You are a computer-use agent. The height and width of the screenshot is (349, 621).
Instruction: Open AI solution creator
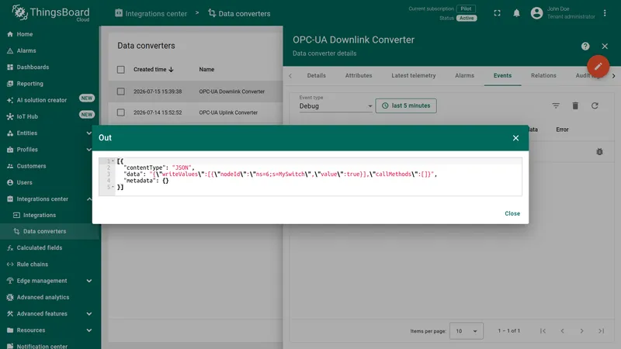pyautogui.click(x=42, y=100)
